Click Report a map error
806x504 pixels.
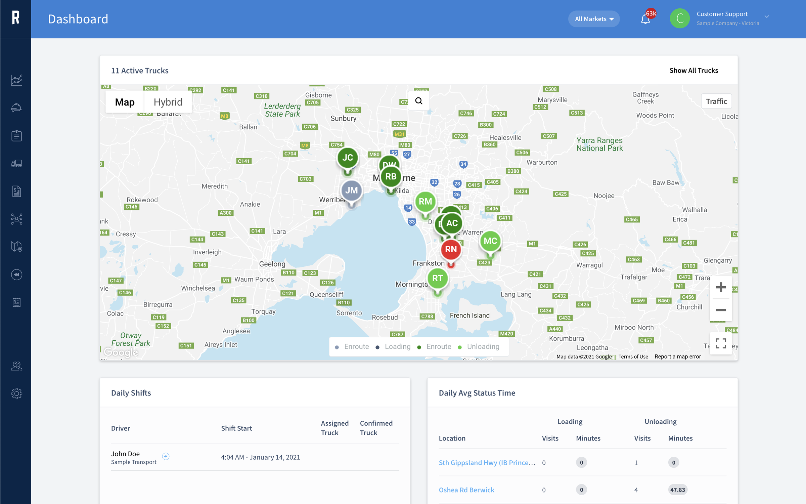(x=677, y=356)
